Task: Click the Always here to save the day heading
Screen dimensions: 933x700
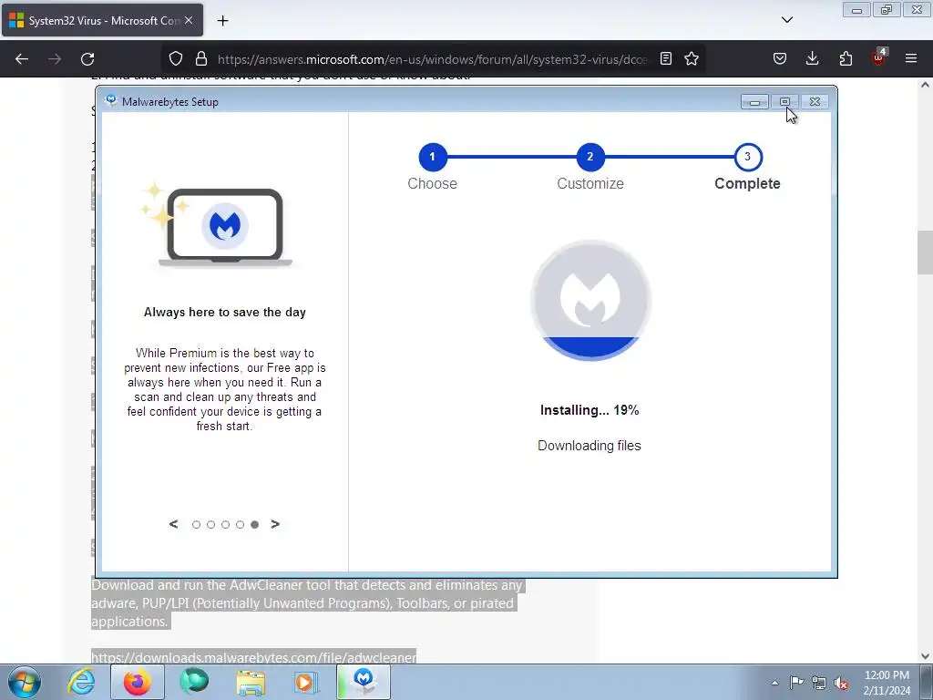Action: tap(225, 312)
